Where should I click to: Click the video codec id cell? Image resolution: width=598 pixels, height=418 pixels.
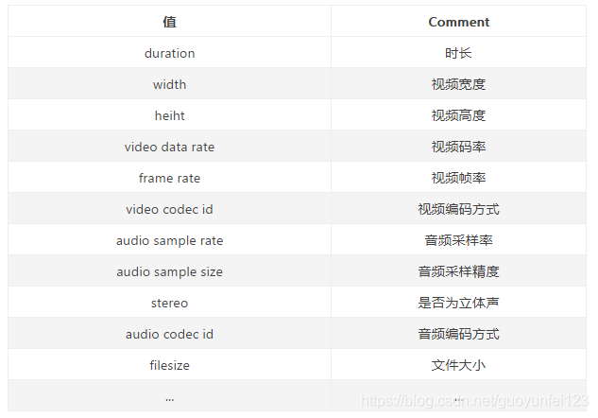(169, 209)
